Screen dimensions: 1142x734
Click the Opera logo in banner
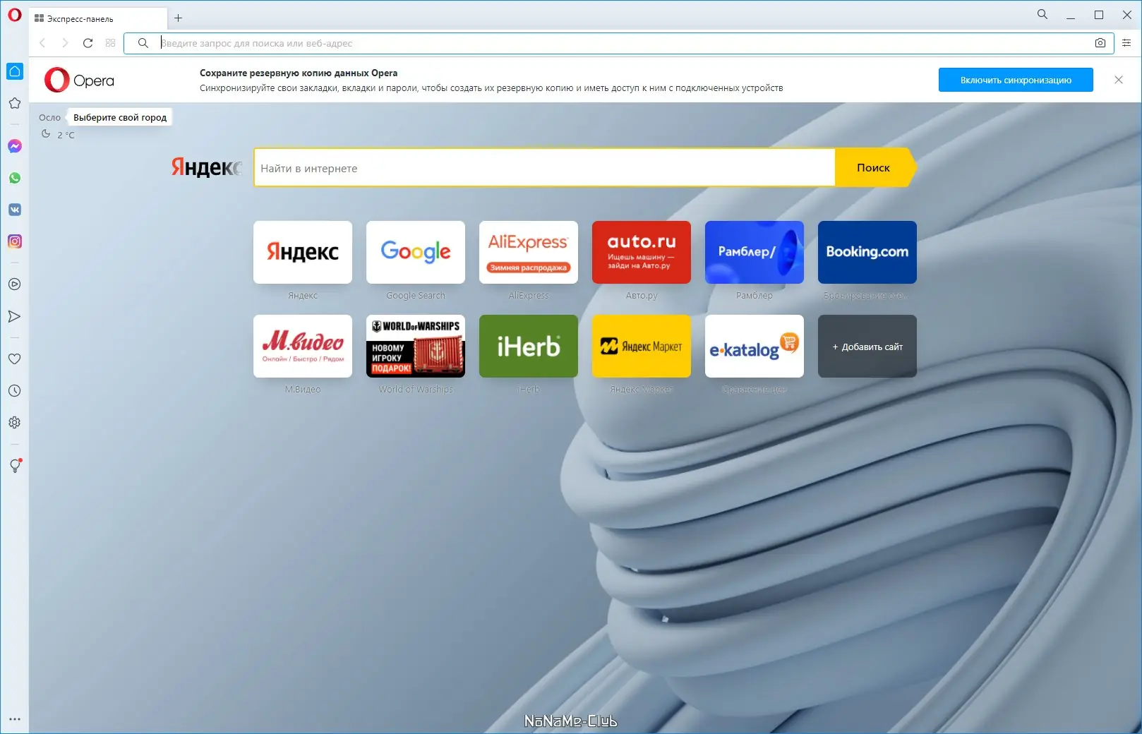[x=79, y=80]
